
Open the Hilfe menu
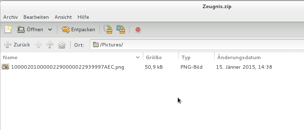point(83,17)
